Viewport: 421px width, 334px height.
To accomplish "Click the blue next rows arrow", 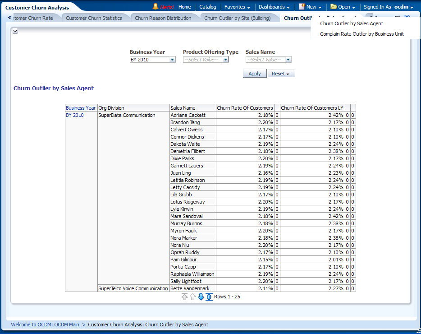I will click(x=201, y=297).
